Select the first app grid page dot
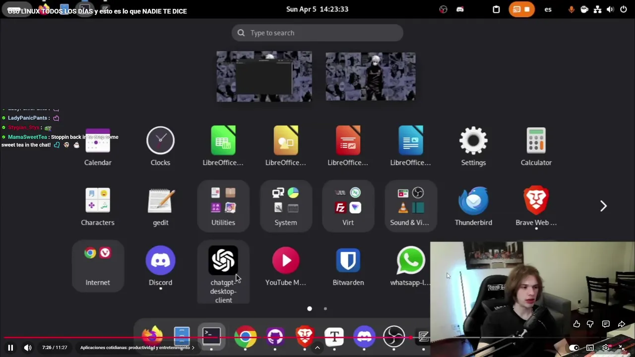 click(310, 308)
